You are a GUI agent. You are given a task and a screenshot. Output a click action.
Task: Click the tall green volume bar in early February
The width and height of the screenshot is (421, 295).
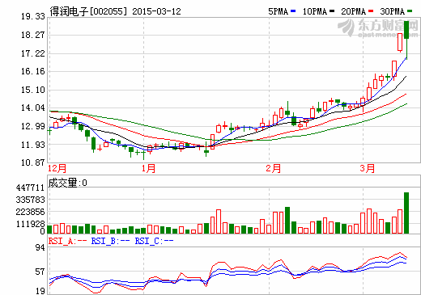pyautogui.click(x=287, y=220)
